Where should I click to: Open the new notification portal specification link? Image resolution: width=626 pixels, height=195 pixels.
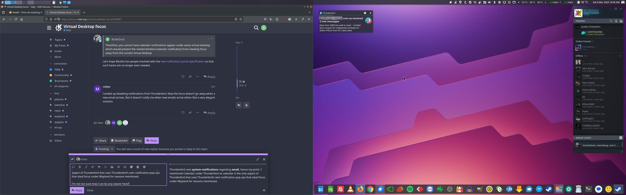pyautogui.click(x=183, y=61)
